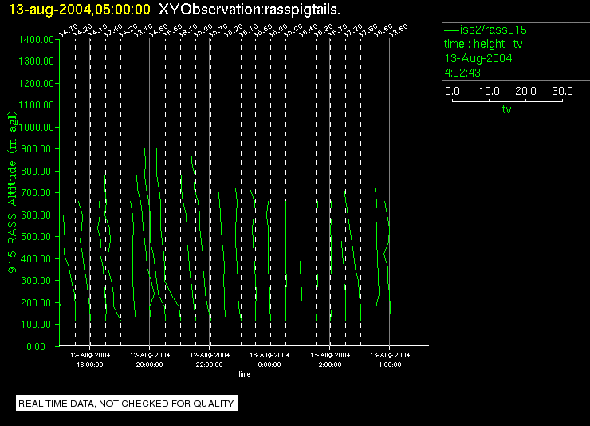The width and height of the screenshot is (590, 426).
Task: Click the 10.0 mark on the tv scale
Action: (x=490, y=91)
